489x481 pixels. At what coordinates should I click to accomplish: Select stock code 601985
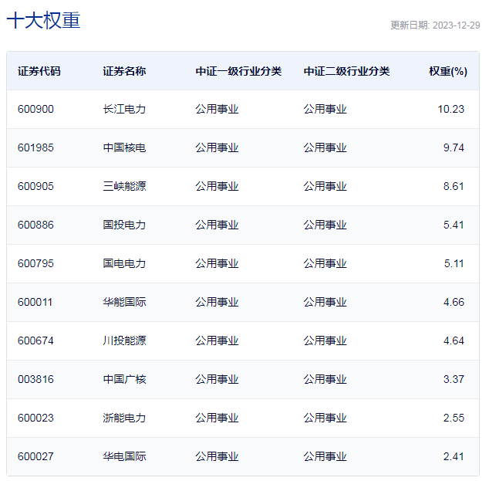coord(35,147)
